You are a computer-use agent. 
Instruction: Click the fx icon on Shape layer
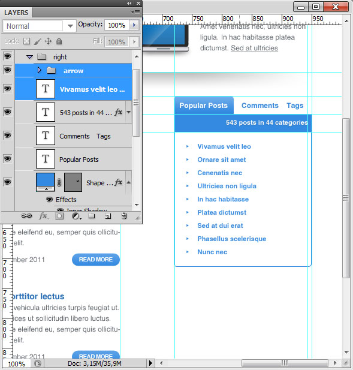click(119, 182)
